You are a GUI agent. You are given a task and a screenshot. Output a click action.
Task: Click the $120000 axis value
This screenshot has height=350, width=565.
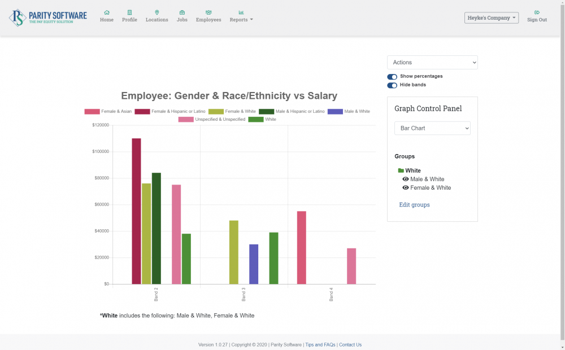tap(101, 125)
